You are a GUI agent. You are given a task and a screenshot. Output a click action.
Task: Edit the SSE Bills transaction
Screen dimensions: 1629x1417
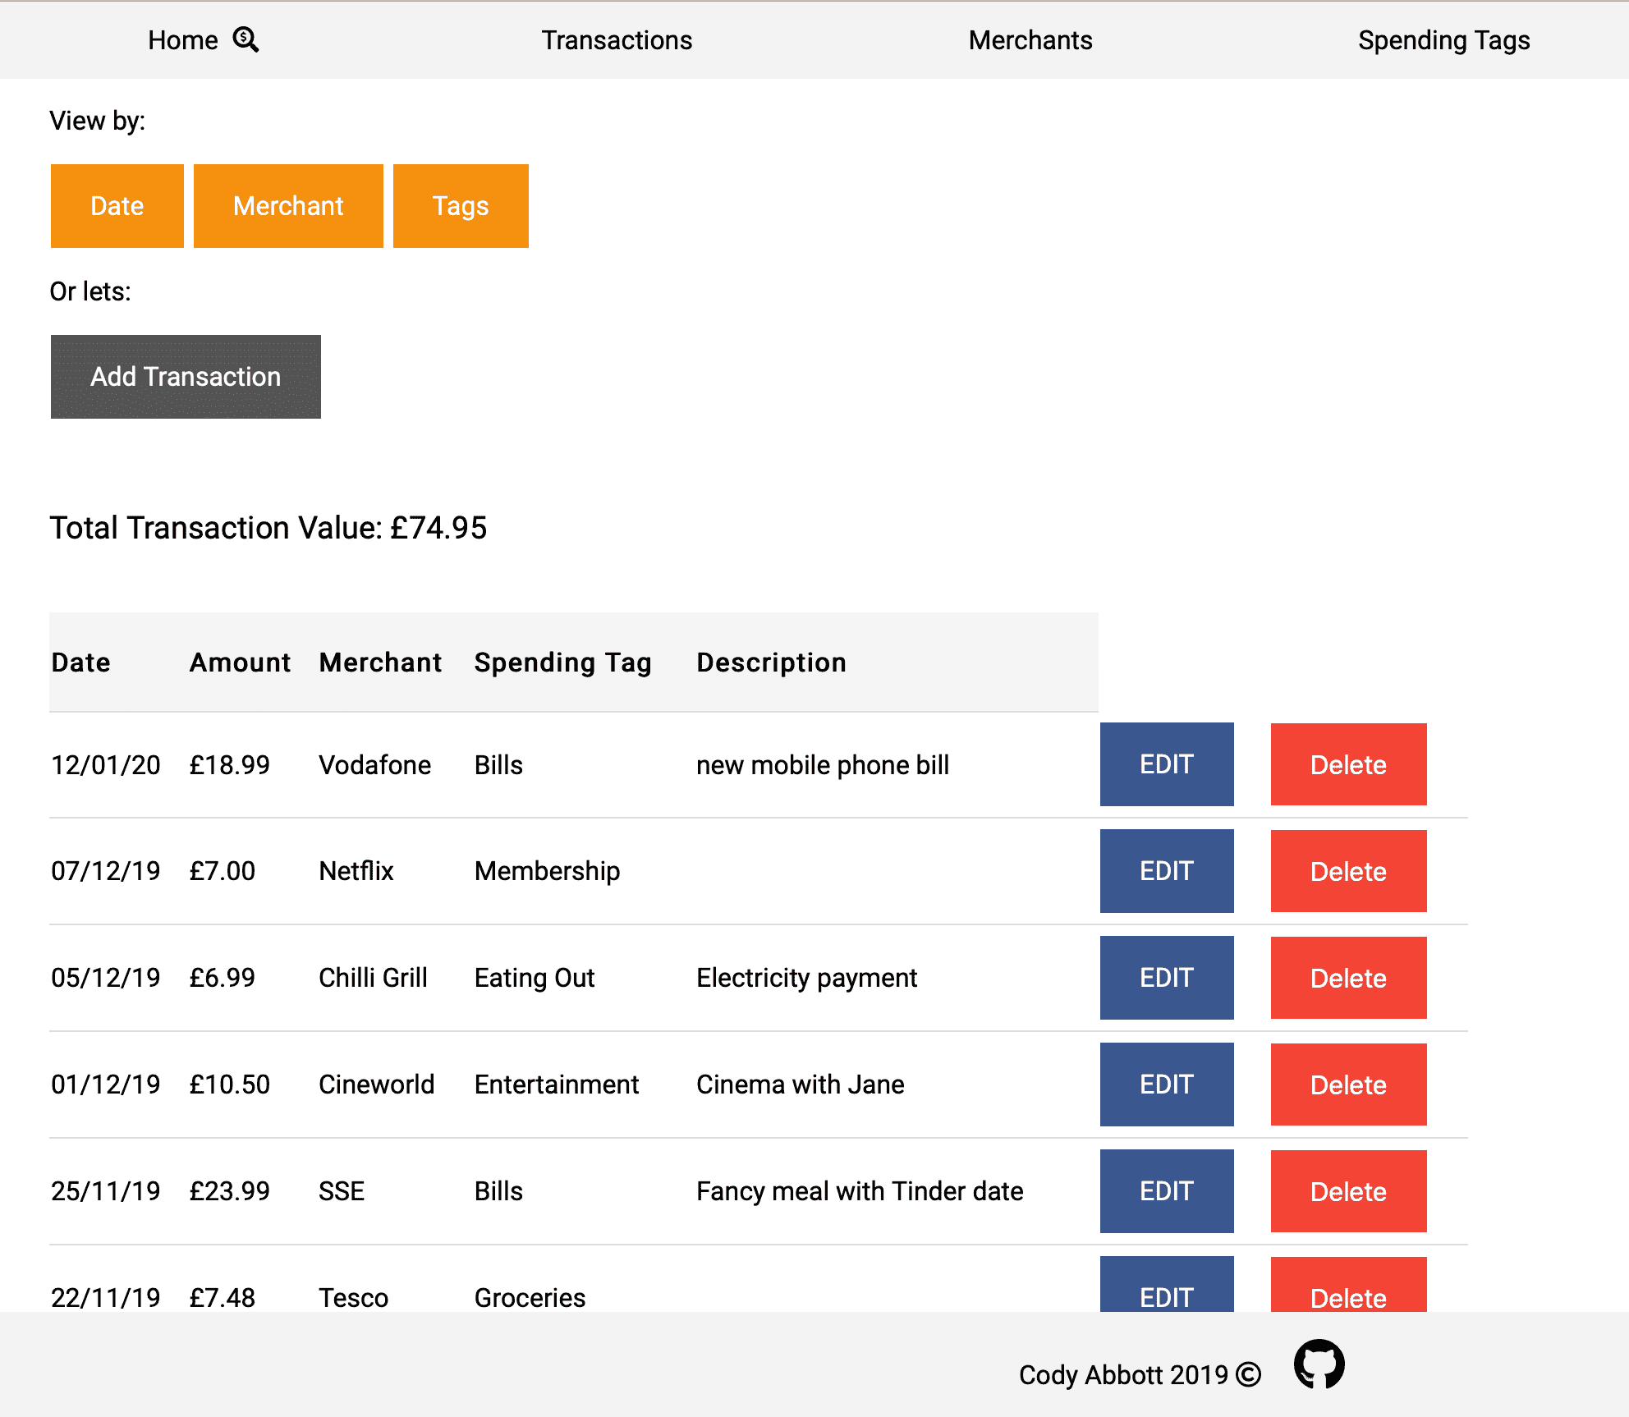(x=1166, y=1191)
